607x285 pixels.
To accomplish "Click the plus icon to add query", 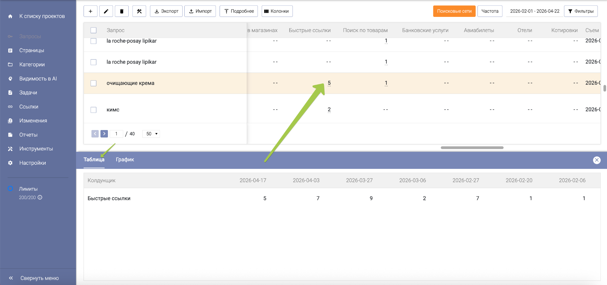I will tap(90, 11).
